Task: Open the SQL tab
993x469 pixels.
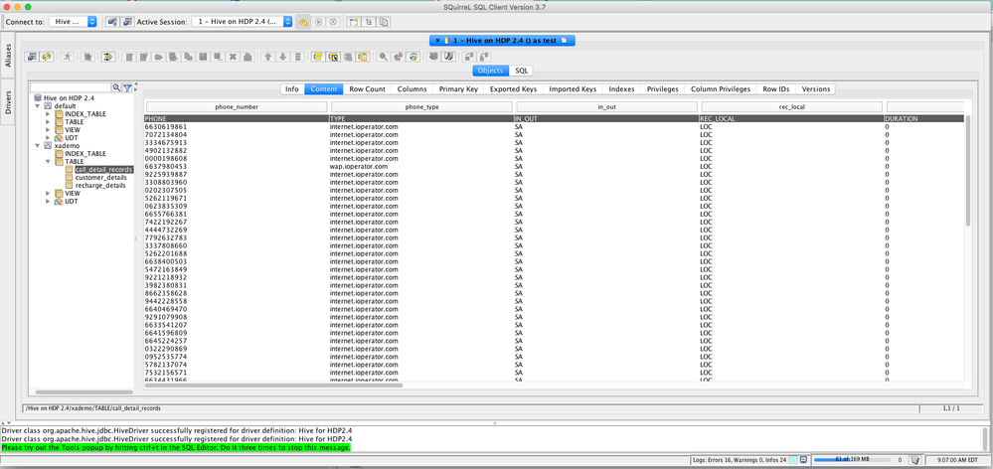Action: tap(521, 71)
